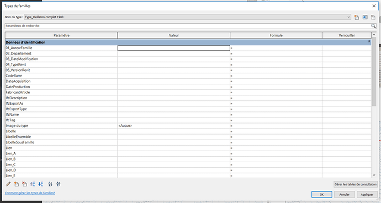Screen dimensions: 381x203
Task: Sort parameters in ascending order
Action: click(50, 184)
